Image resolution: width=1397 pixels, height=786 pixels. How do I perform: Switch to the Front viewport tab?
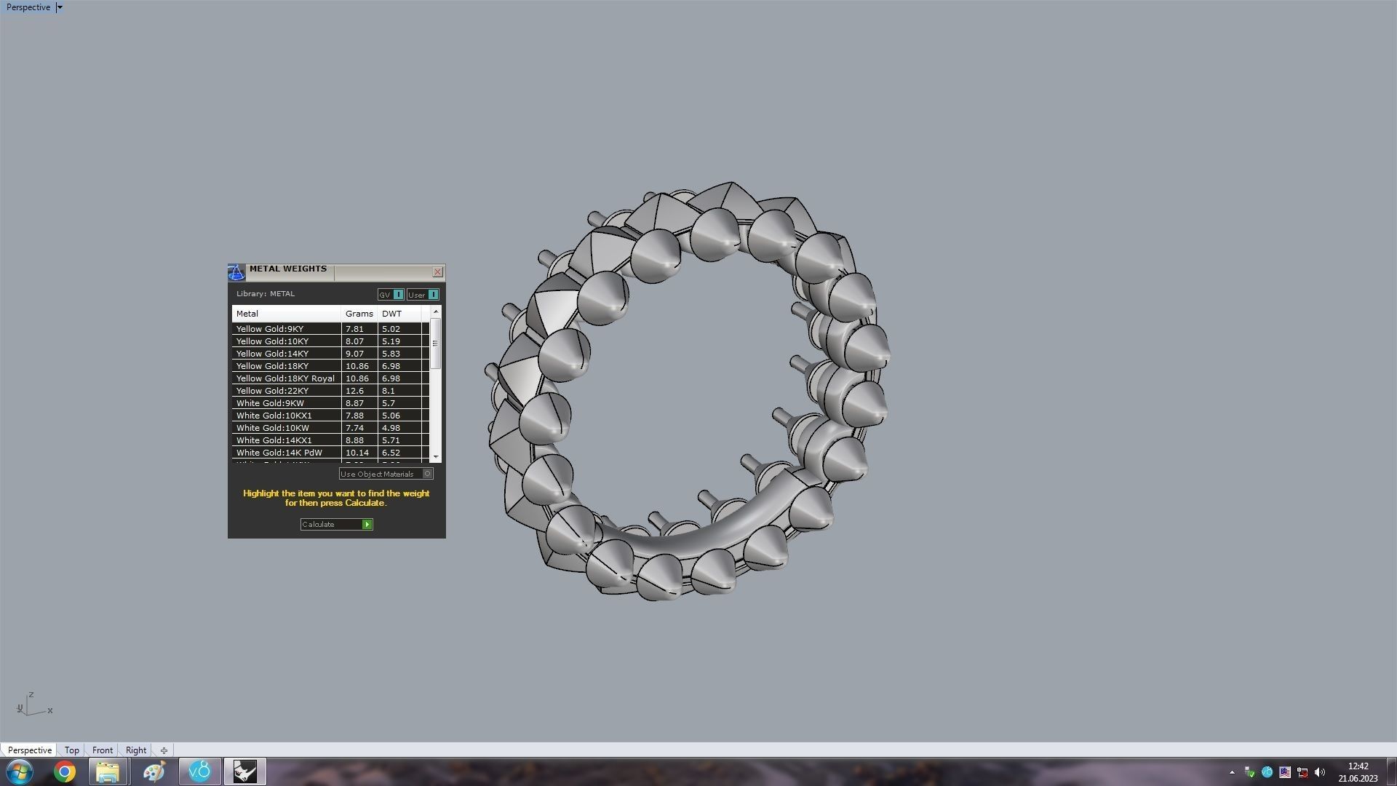click(103, 750)
